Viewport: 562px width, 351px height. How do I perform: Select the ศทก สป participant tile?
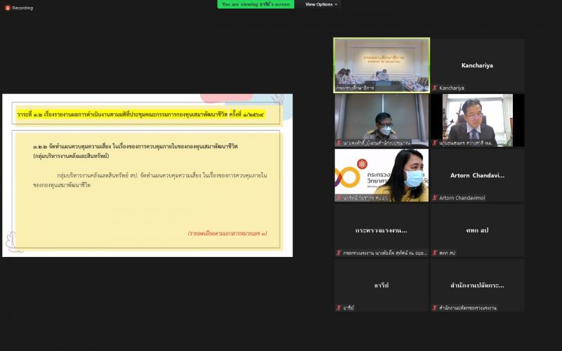(x=478, y=231)
